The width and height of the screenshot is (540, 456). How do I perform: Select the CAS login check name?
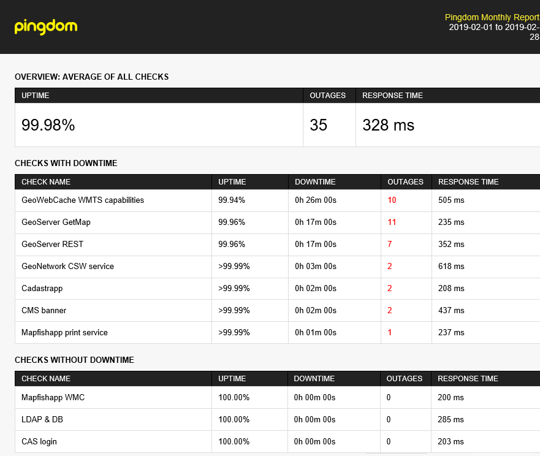(x=39, y=441)
